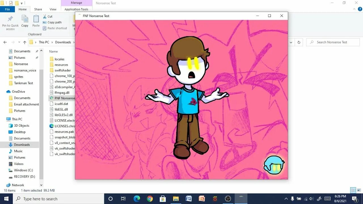Click chevron after This PC in path
The image size is (363, 204).
[52, 42]
